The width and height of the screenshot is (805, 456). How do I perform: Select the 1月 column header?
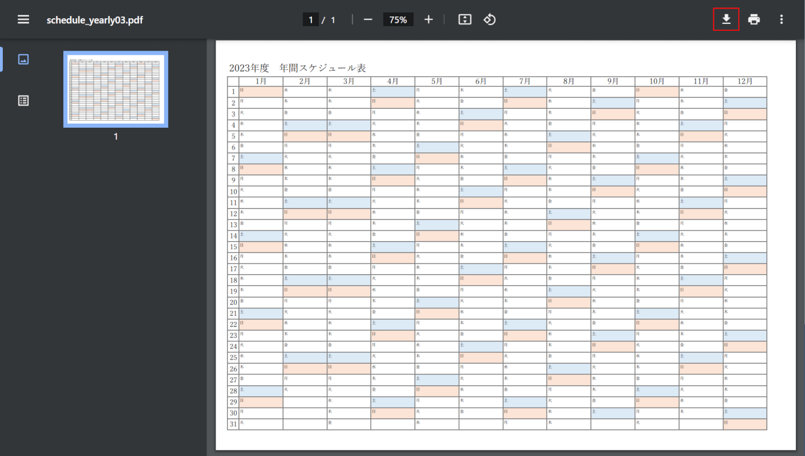pyautogui.click(x=261, y=82)
